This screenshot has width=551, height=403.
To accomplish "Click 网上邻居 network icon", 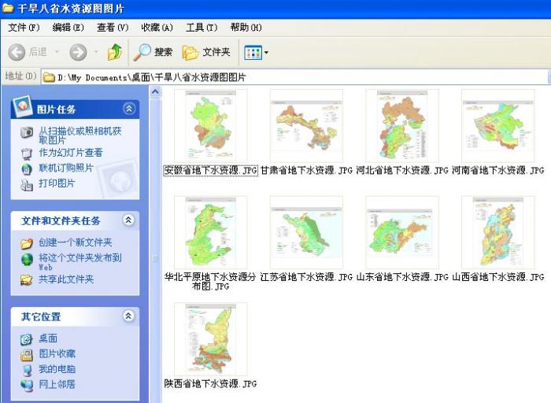I will pyautogui.click(x=27, y=385).
